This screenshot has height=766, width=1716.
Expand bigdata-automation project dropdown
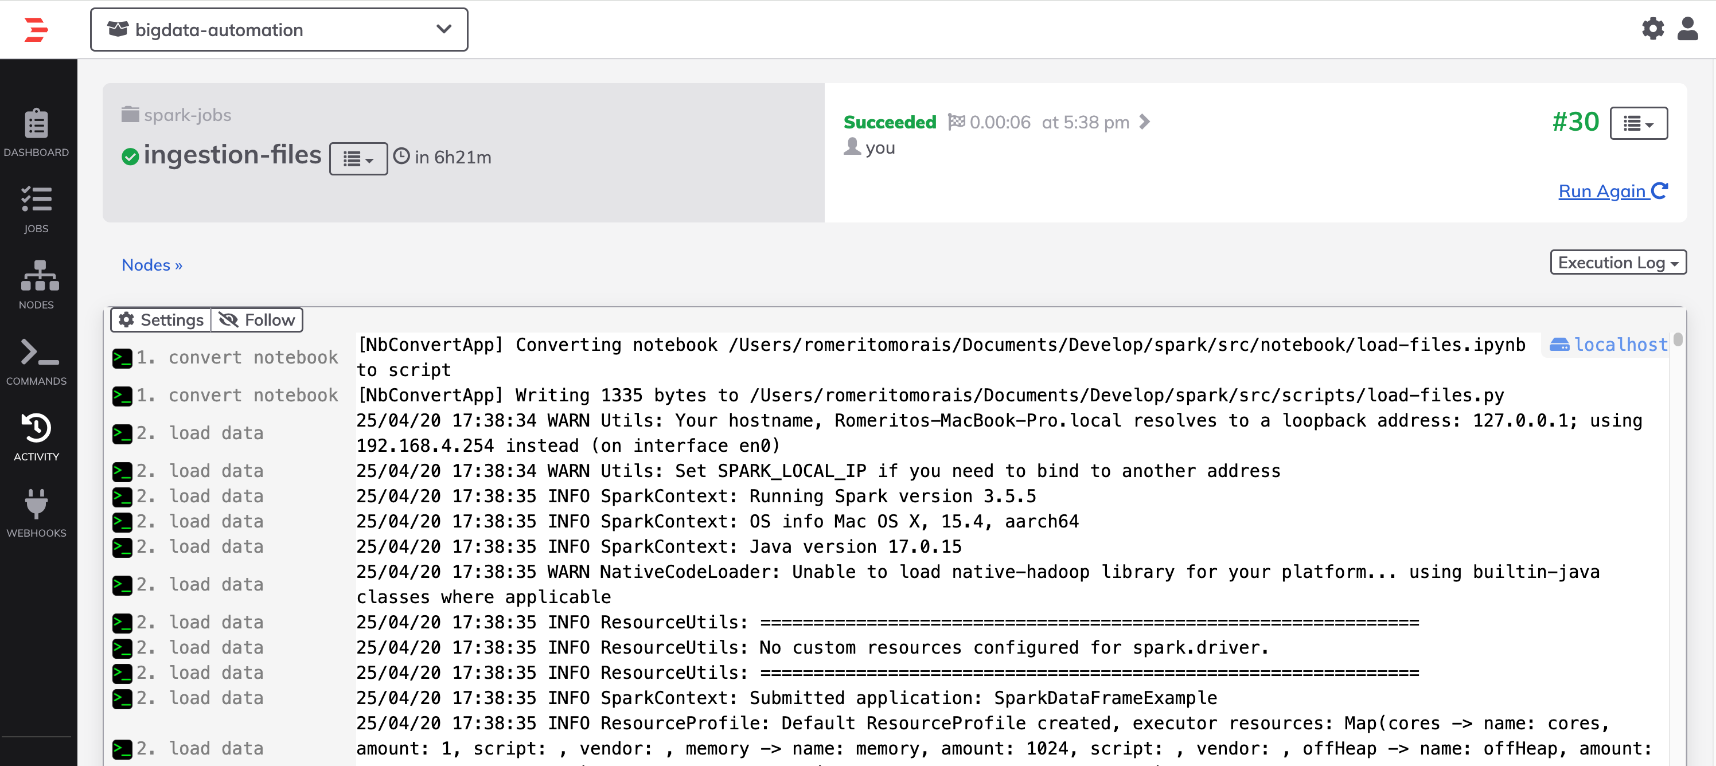[279, 29]
